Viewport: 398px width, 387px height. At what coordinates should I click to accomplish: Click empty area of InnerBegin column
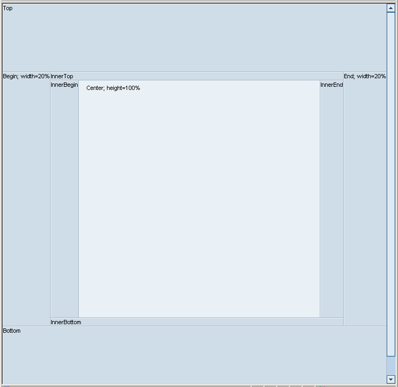[x=64, y=202]
